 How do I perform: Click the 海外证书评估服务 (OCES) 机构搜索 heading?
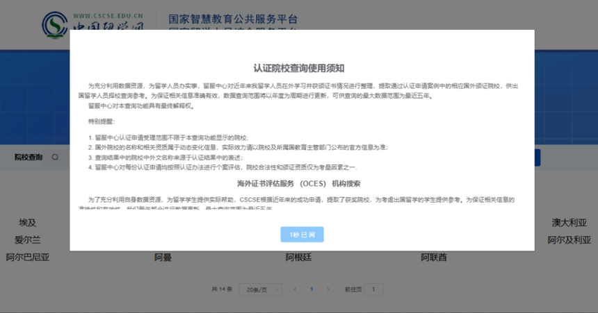(x=298, y=184)
